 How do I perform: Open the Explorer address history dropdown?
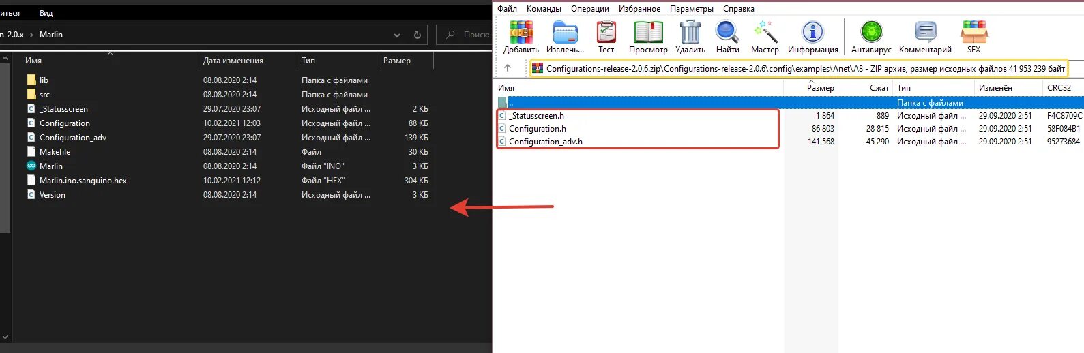tap(397, 35)
